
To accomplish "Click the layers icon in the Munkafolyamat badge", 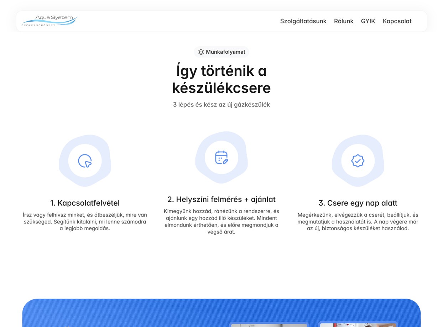I will tap(201, 52).
